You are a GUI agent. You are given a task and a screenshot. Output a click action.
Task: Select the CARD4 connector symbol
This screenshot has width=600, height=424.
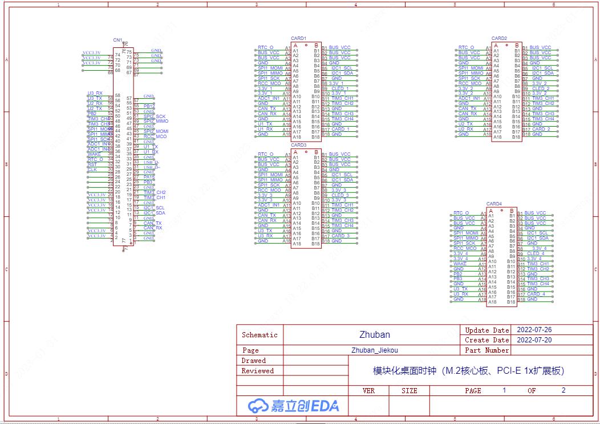click(x=501, y=257)
